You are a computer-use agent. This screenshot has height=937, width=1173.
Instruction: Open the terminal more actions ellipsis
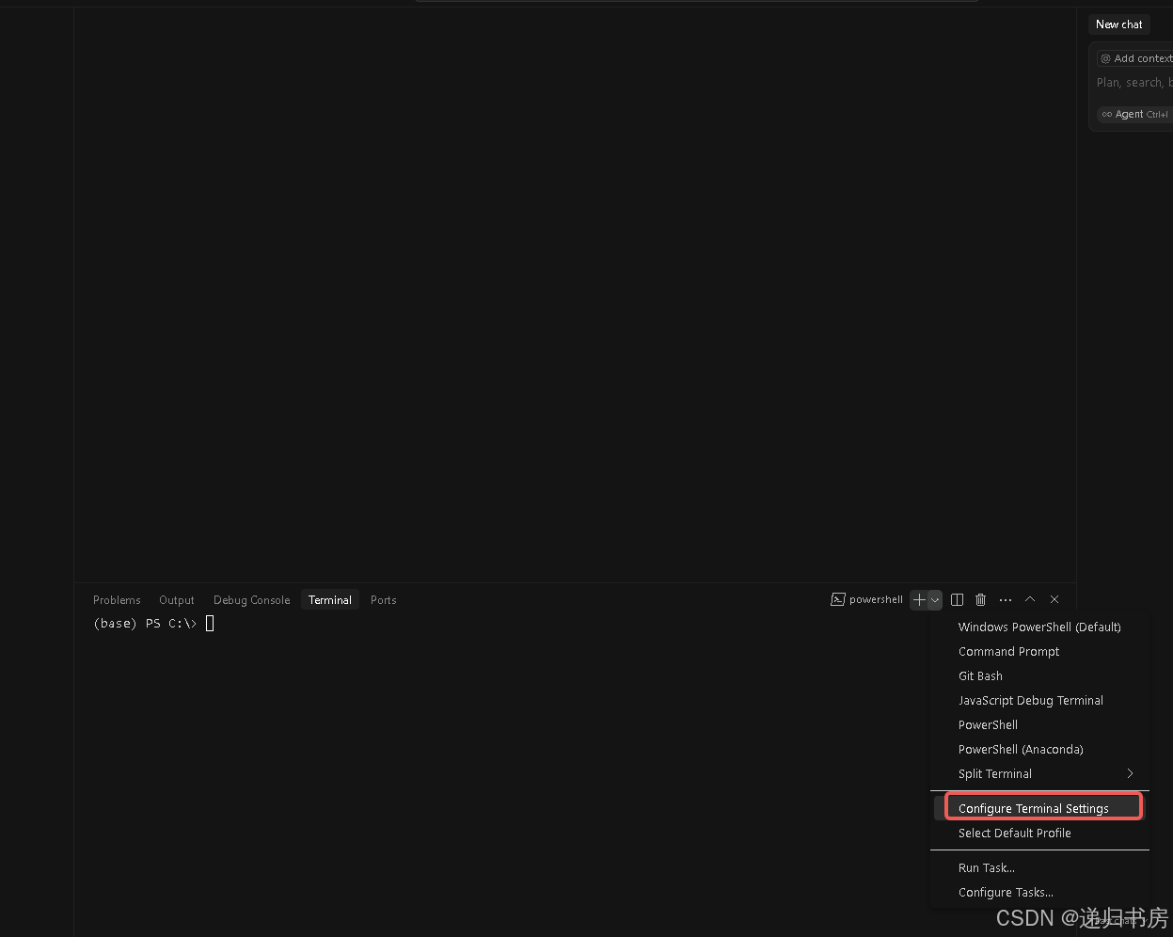point(1006,599)
